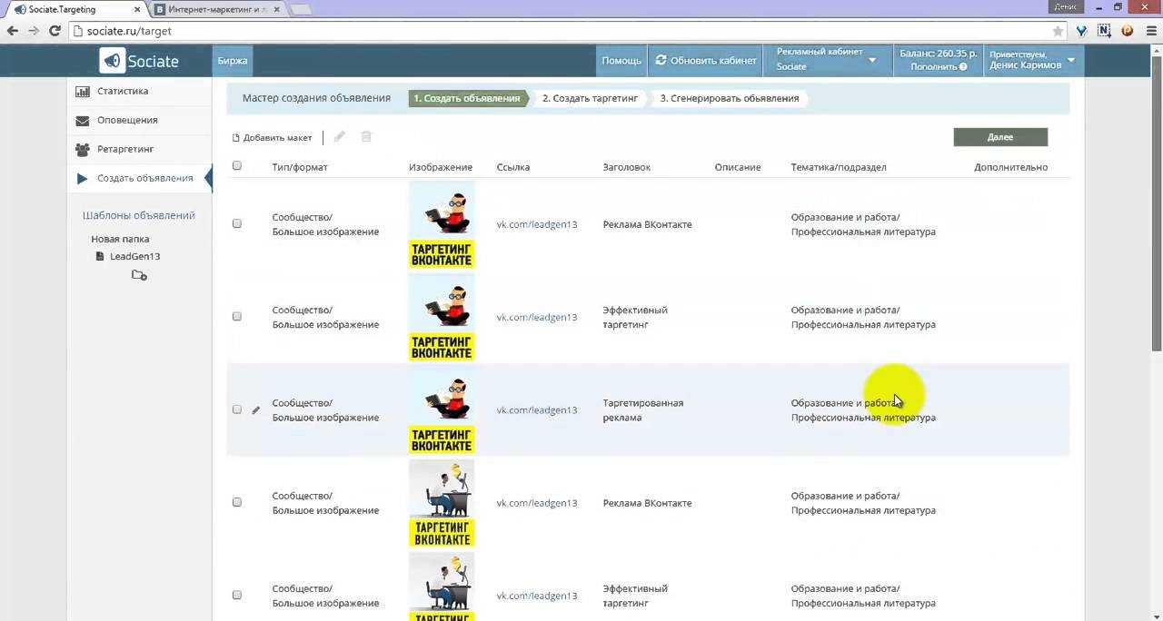This screenshot has width=1163, height=621.
Task: Go to step 1. Создать объявления
Action: pos(467,98)
